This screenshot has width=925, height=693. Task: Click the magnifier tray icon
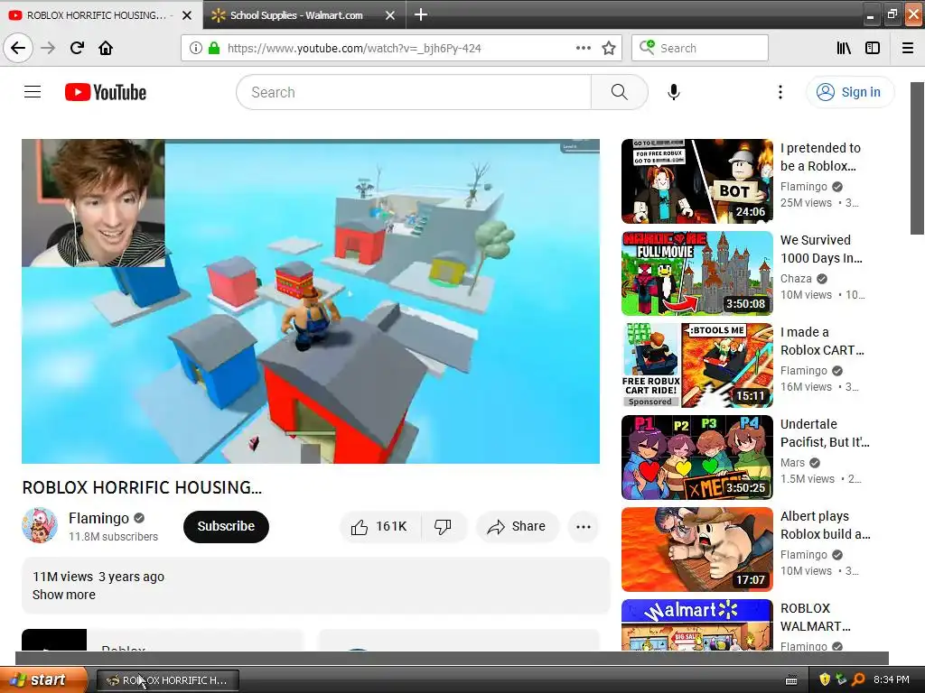pos(858,679)
